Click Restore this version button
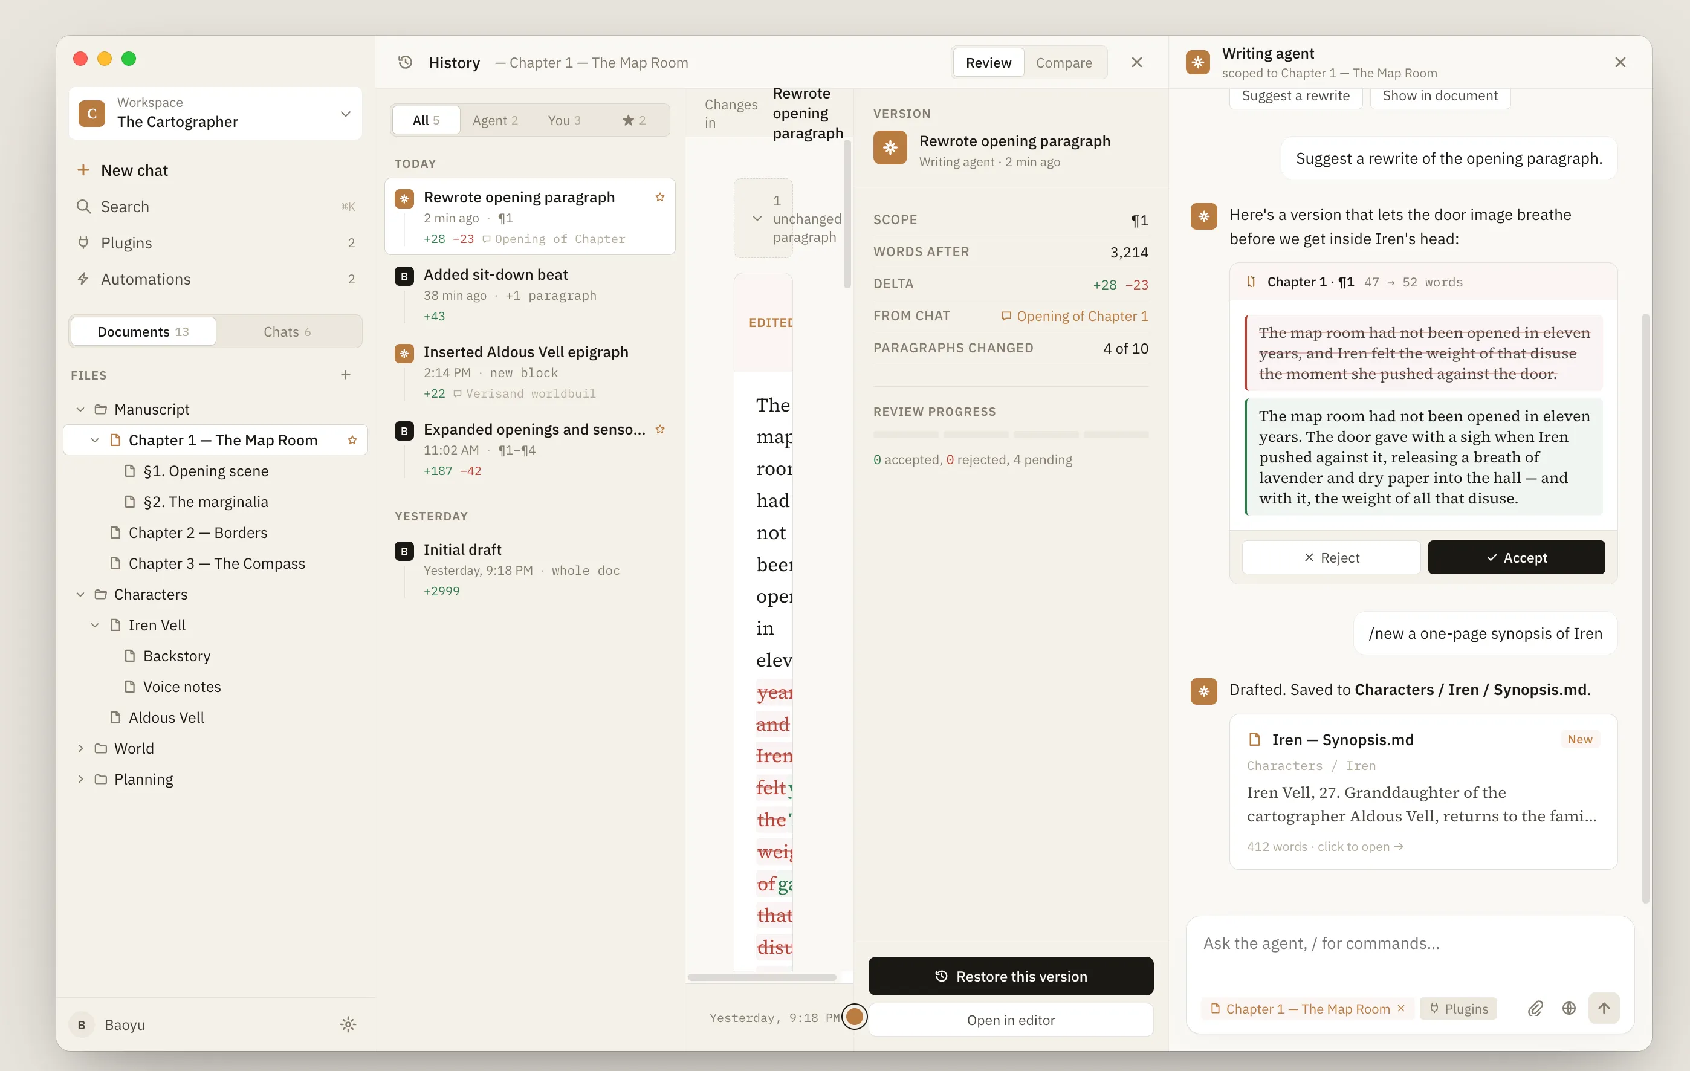Viewport: 1690px width, 1071px height. [x=1010, y=976]
